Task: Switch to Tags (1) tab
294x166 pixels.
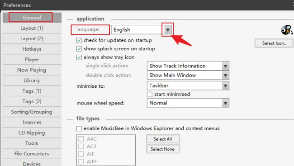Action: [x=32, y=91]
